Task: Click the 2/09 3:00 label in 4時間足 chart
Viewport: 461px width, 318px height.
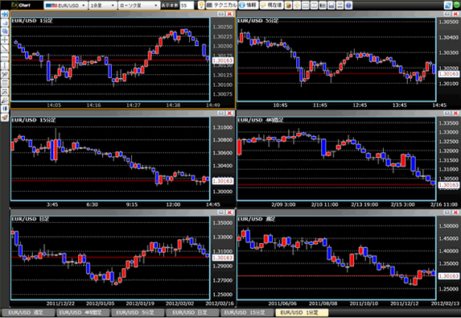Action: point(283,204)
